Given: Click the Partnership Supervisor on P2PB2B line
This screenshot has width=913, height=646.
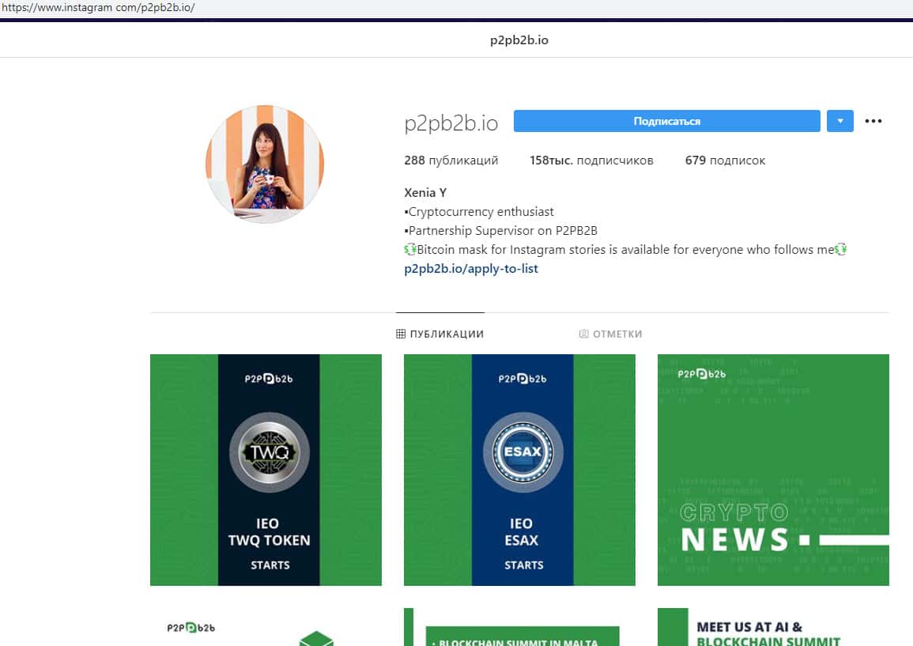Looking at the screenshot, I should [500, 231].
